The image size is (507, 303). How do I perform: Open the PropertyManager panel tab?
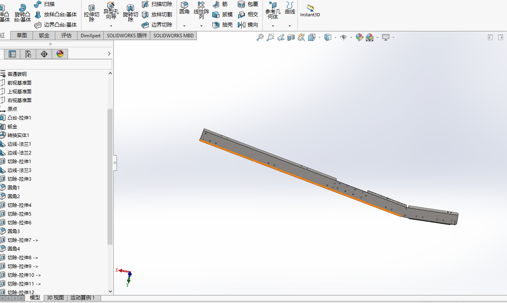tap(12, 54)
